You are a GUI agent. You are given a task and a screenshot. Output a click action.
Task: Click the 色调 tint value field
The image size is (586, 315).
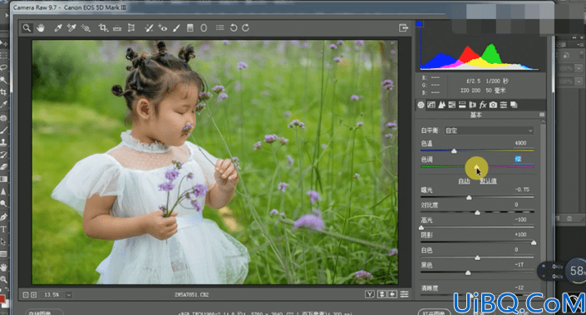(x=518, y=159)
